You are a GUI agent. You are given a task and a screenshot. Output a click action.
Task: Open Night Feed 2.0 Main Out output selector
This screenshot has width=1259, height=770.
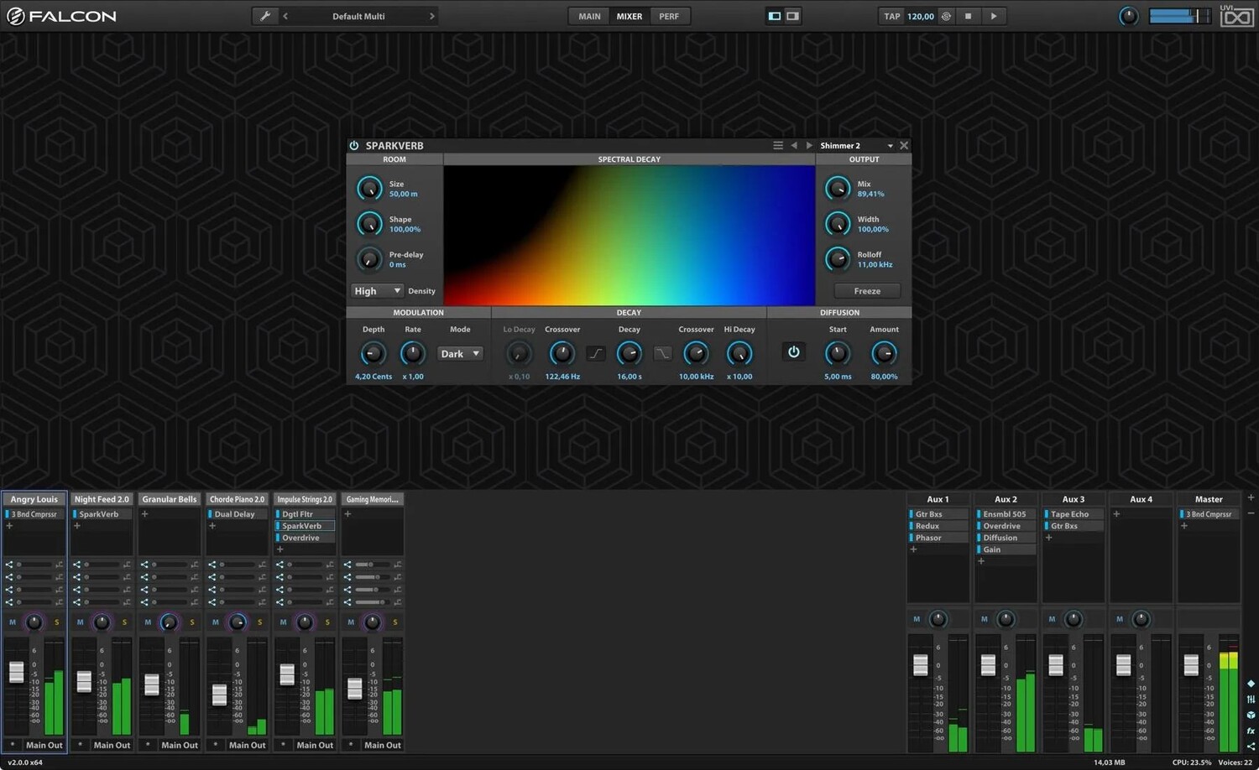(112, 745)
